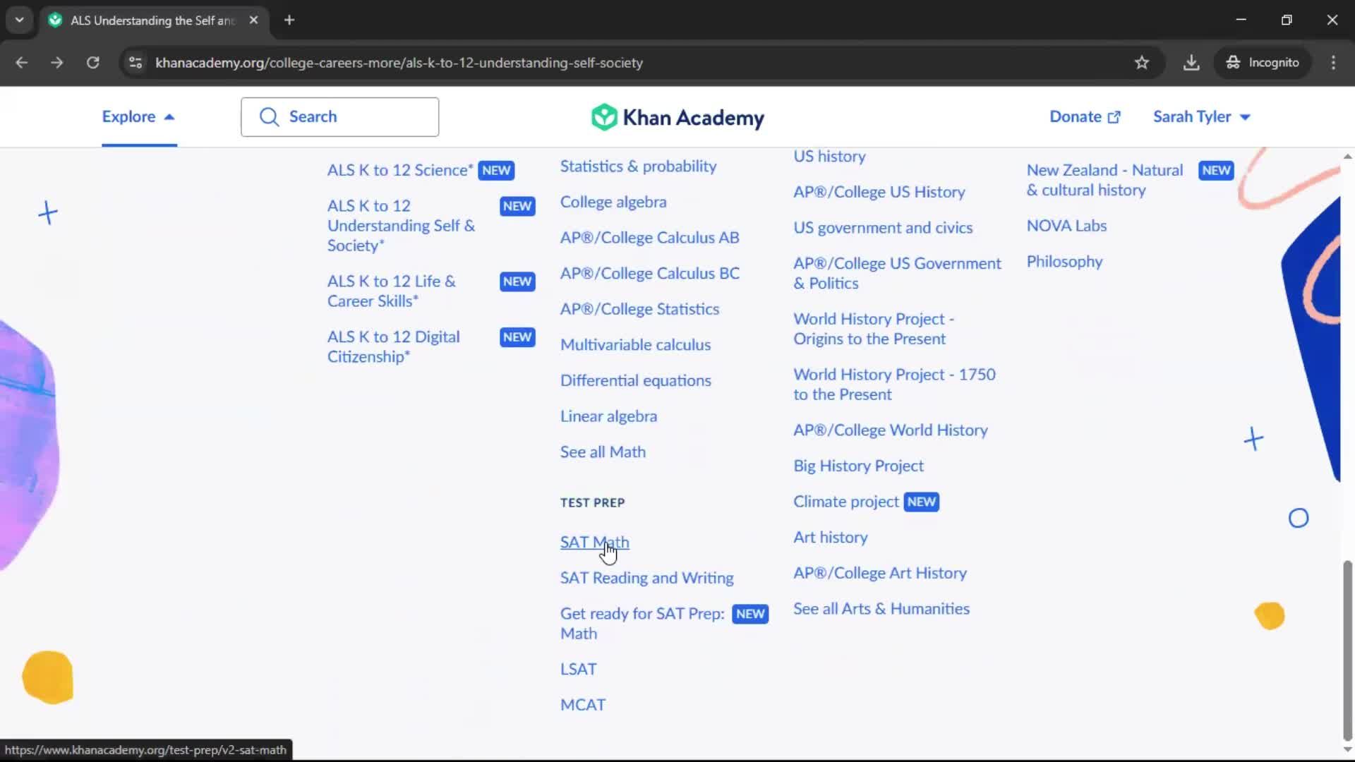Open the Philosophy course

coord(1064,262)
